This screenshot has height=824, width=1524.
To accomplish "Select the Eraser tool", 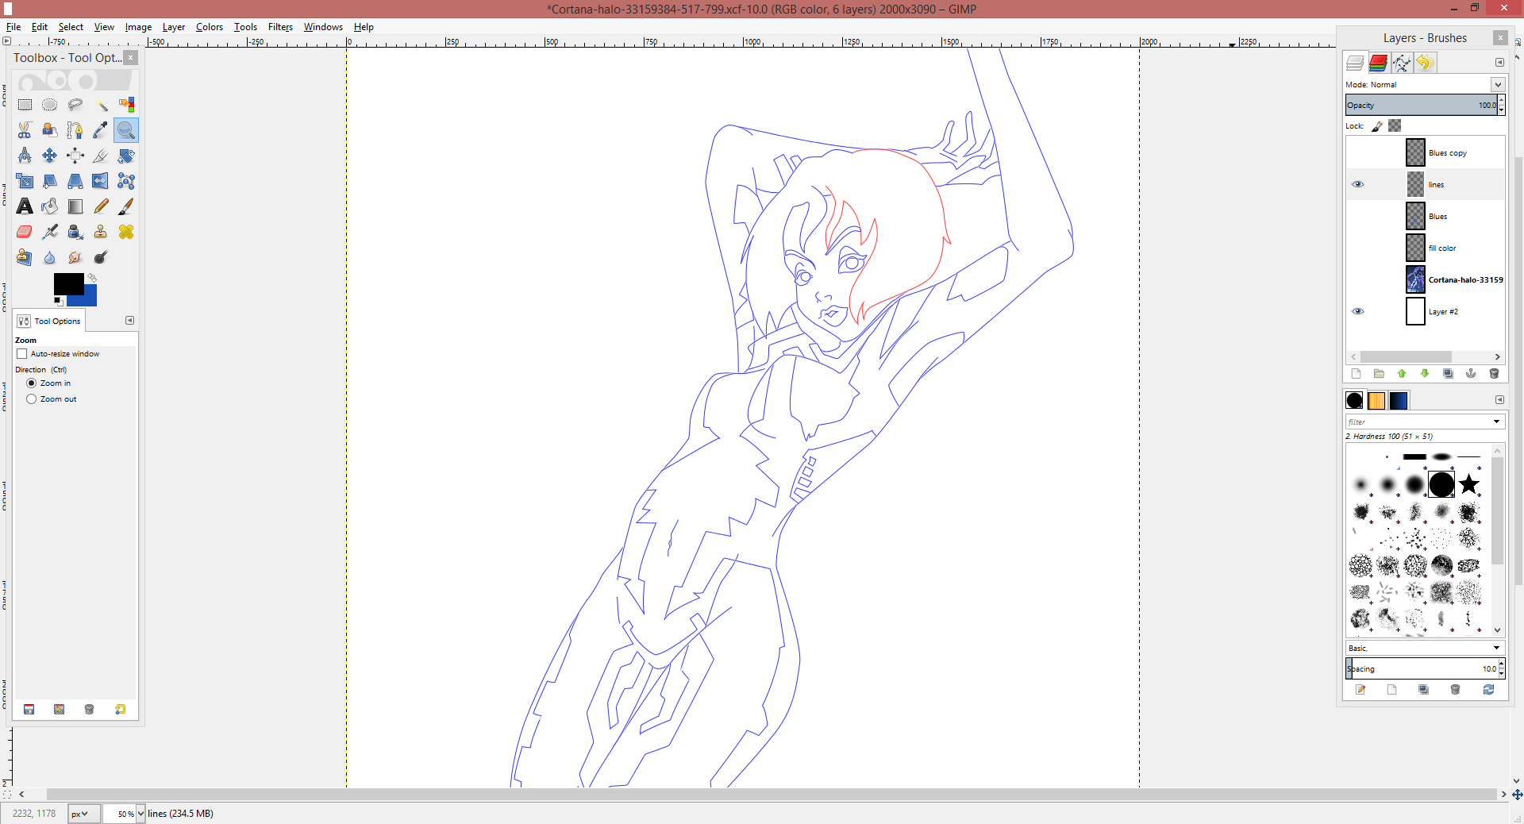I will 25,232.
